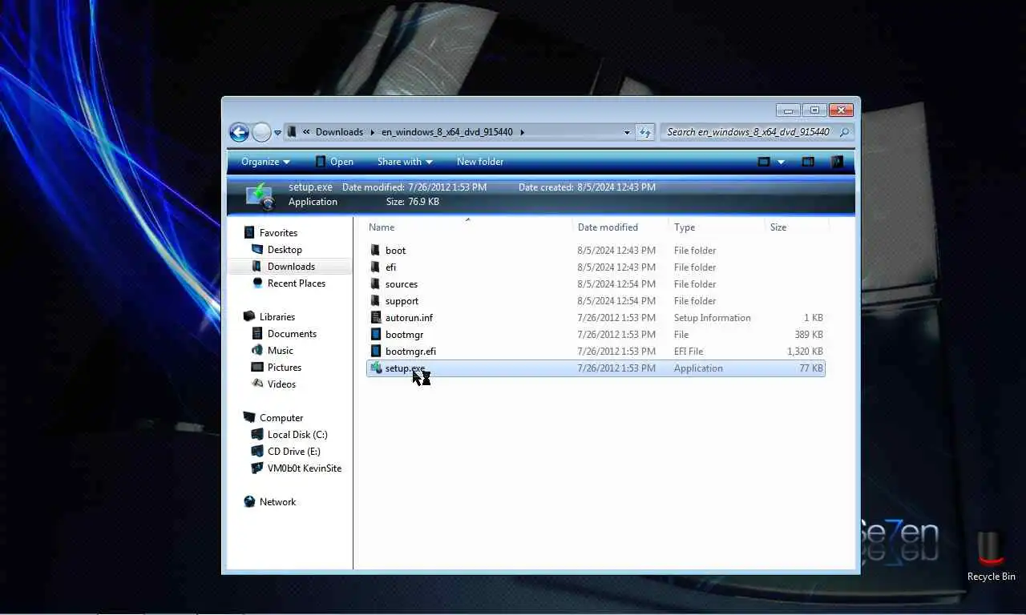Click the setup.exe icon in the details pane
The height and width of the screenshot is (615, 1026).
[261, 196]
